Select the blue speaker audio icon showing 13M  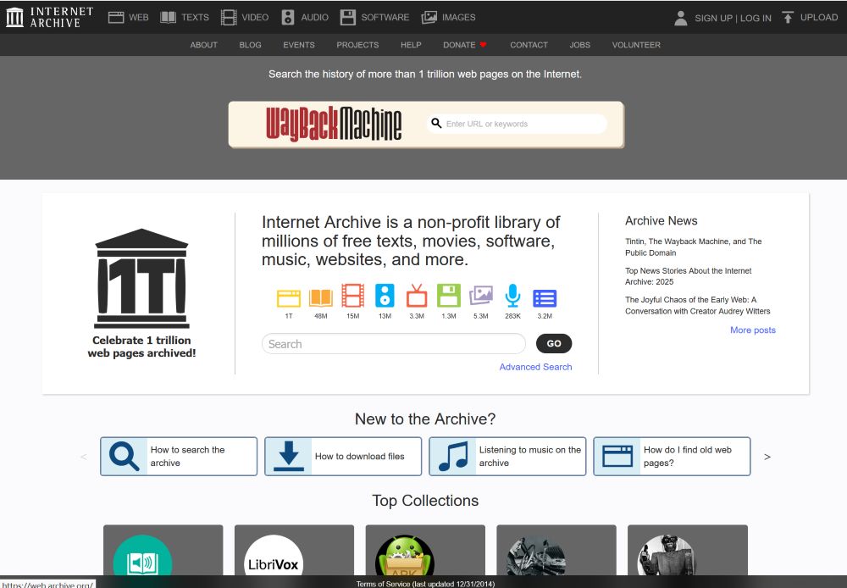coord(385,297)
